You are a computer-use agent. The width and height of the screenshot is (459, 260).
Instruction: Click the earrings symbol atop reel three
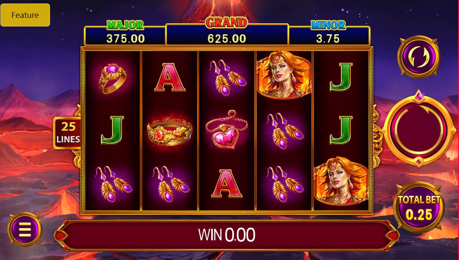[x=227, y=77]
